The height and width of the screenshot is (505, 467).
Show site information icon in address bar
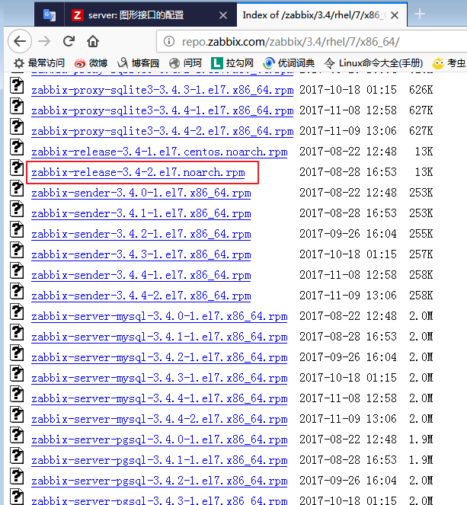pos(169,41)
